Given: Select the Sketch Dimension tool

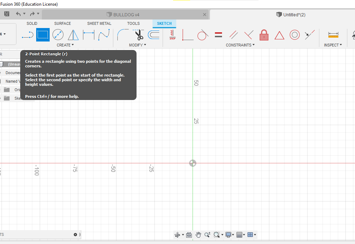Looking at the screenshot, I should pyautogui.click(x=89, y=35).
